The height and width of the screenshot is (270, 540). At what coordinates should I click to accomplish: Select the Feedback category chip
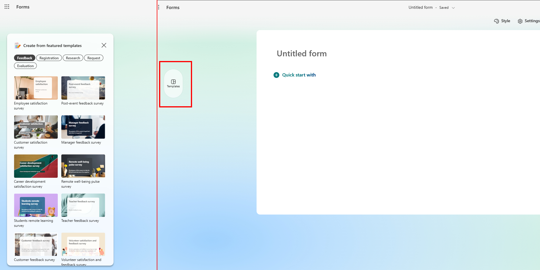[25, 58]
